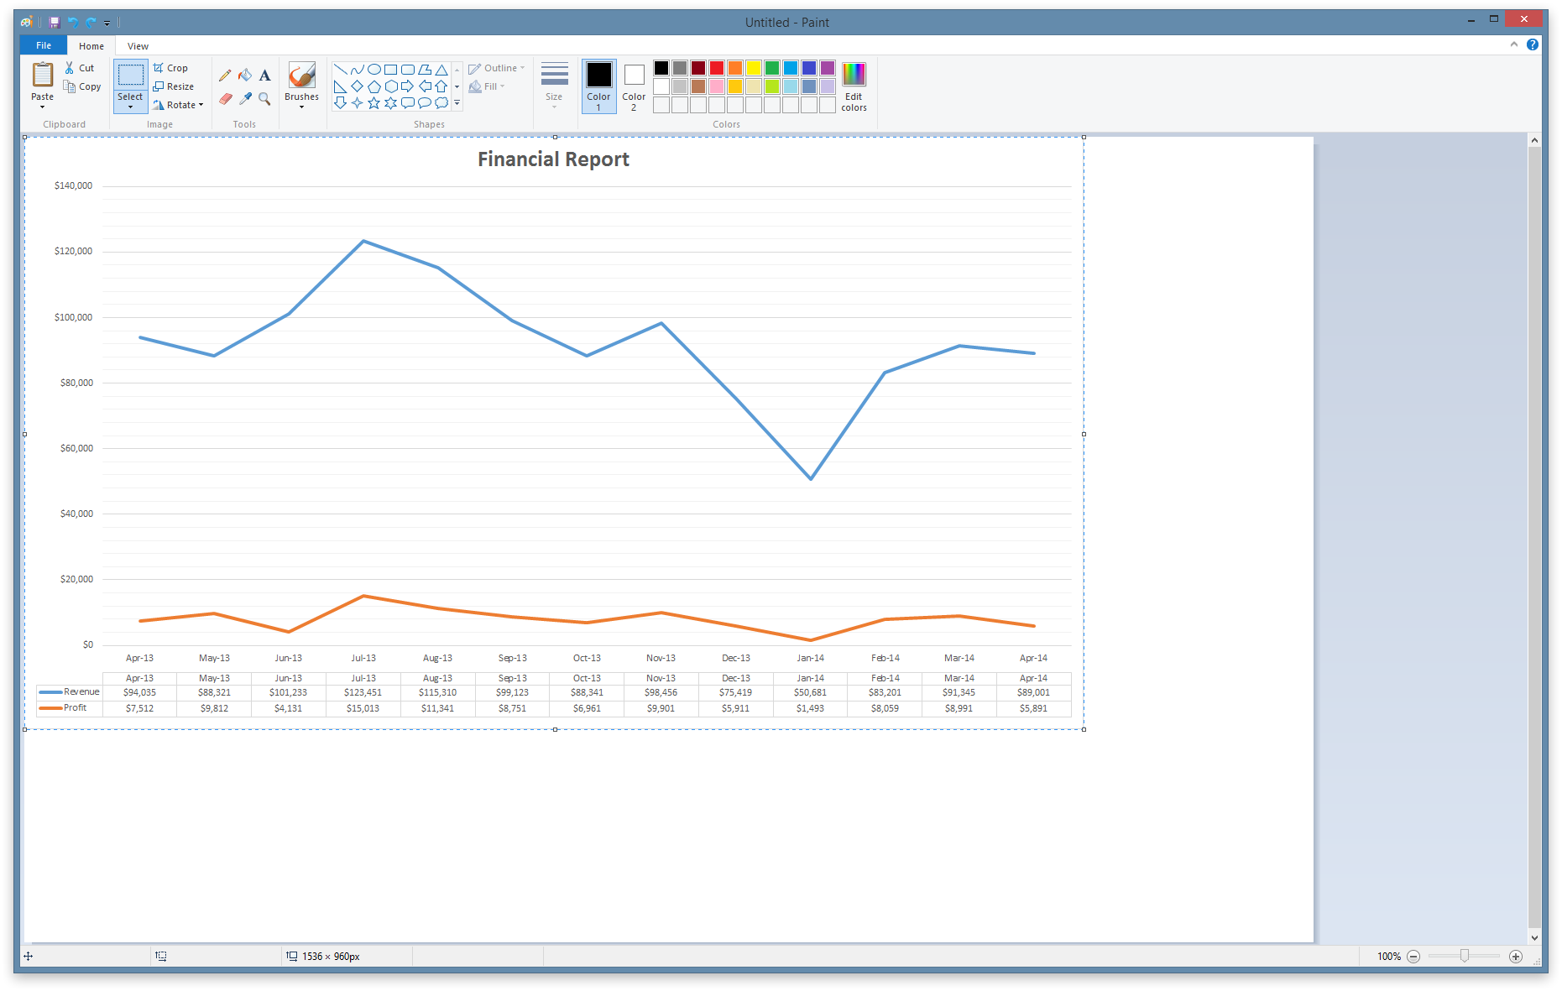Viewport: 1562px width, 991px height.
Task: Click the Crop tool
Action: (x=170, y=68)
